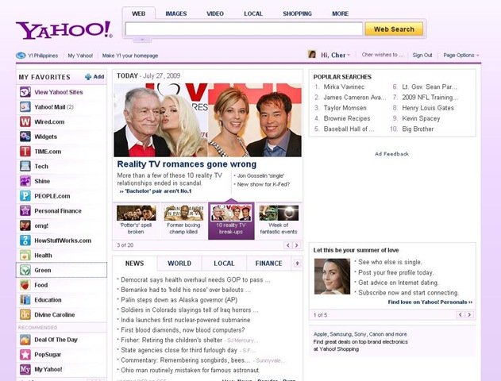The image size is (501, 381).
Task: Click the PEOPLE.com P icon
Action: pyautogui.click(x=25, y=196)
